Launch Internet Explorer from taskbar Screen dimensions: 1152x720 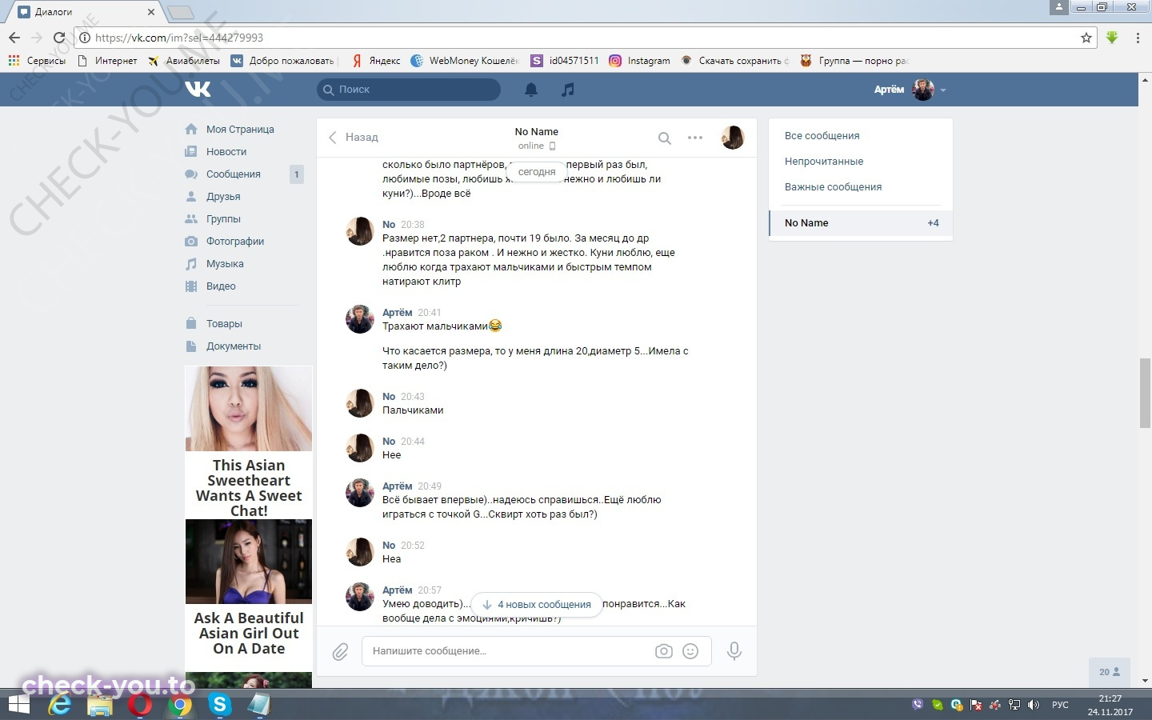coord(59,705)
